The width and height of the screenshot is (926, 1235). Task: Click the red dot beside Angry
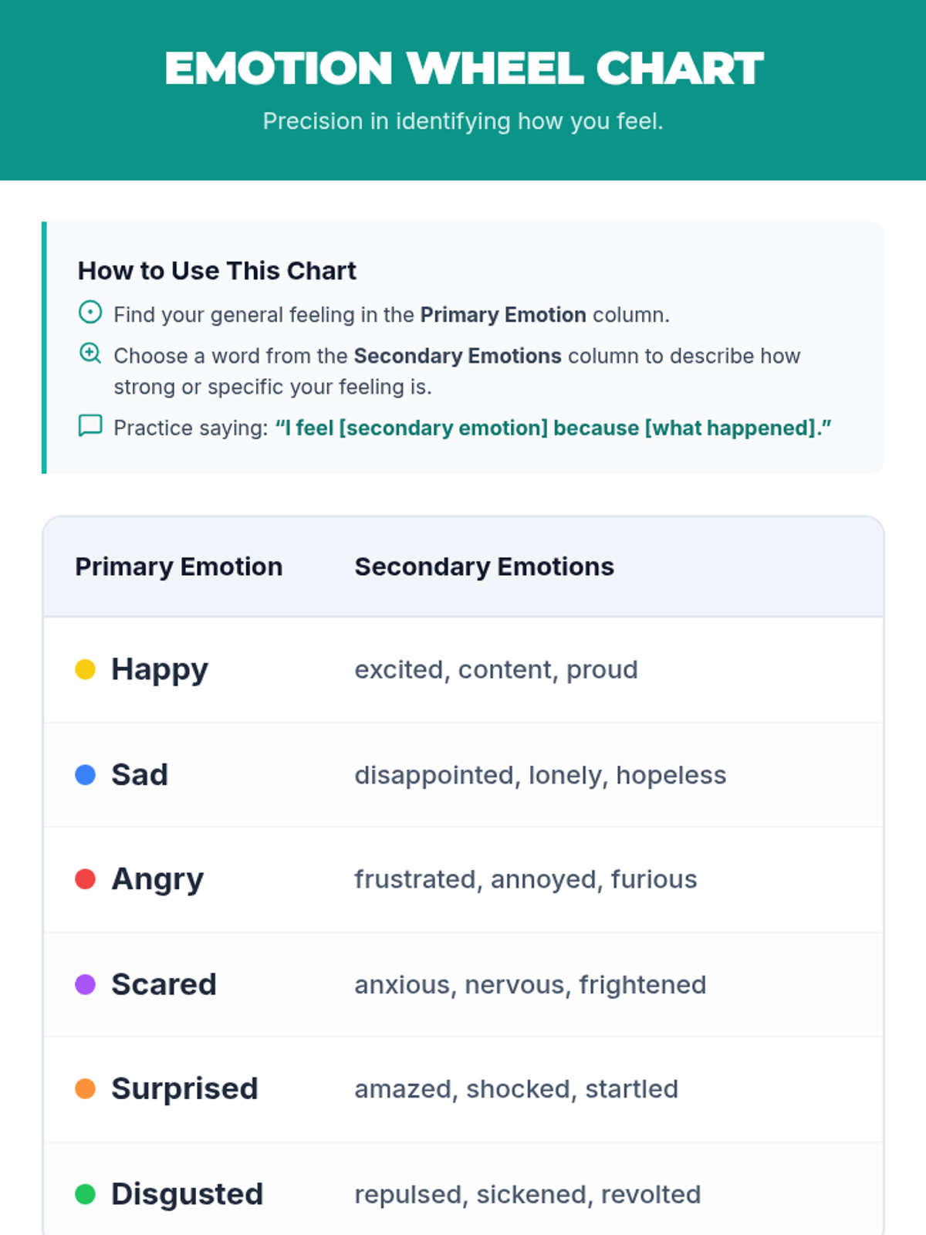click(85, 879)
